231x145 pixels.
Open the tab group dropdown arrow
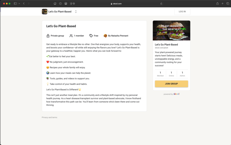19,4
